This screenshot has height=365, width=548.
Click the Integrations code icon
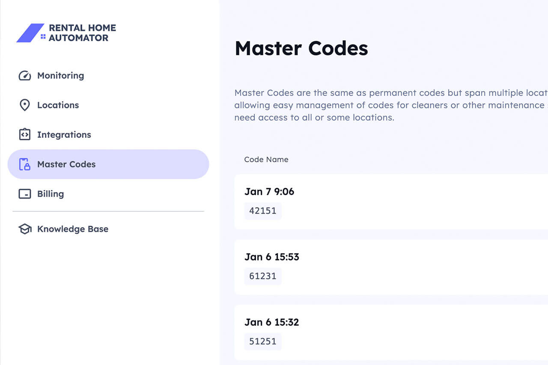click(x=25, y=134)
